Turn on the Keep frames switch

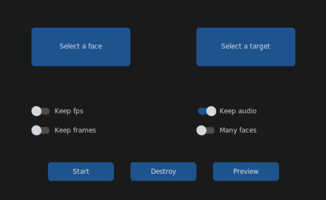40,130
